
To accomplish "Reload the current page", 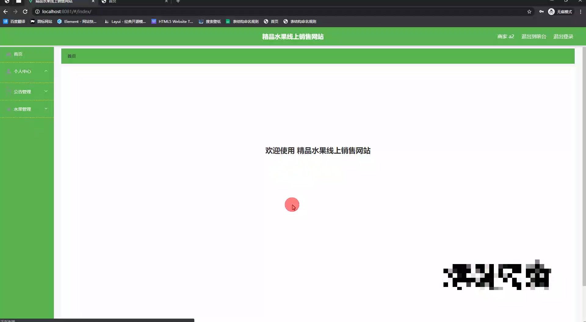I will tap(25, 12).
